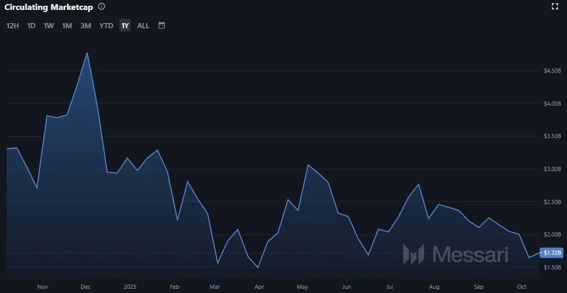This screenshot has width=567, height=293.
Task: Choose the 1W time range
Action: coord(49,26)
